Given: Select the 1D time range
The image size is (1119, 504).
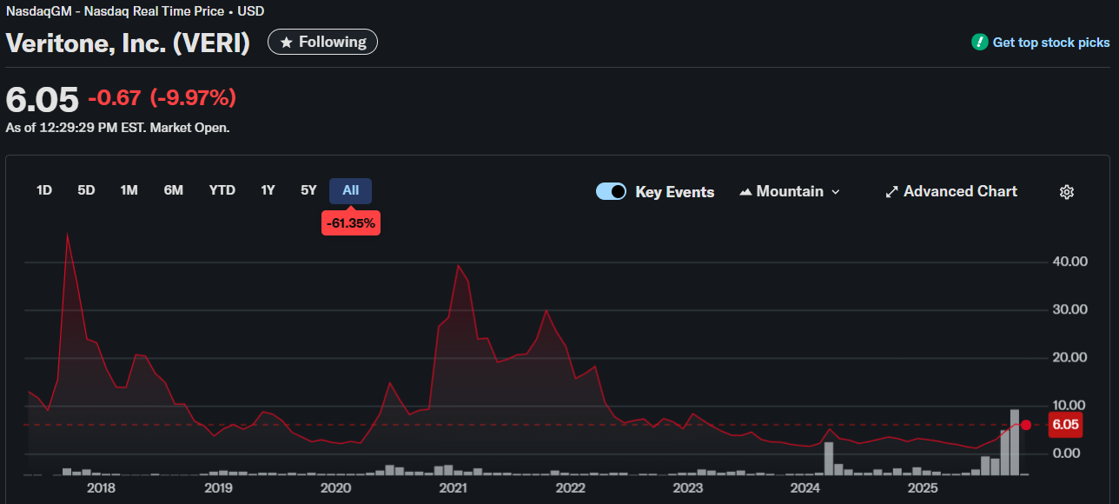Looking at the screenshot, I should pos(44,190).
